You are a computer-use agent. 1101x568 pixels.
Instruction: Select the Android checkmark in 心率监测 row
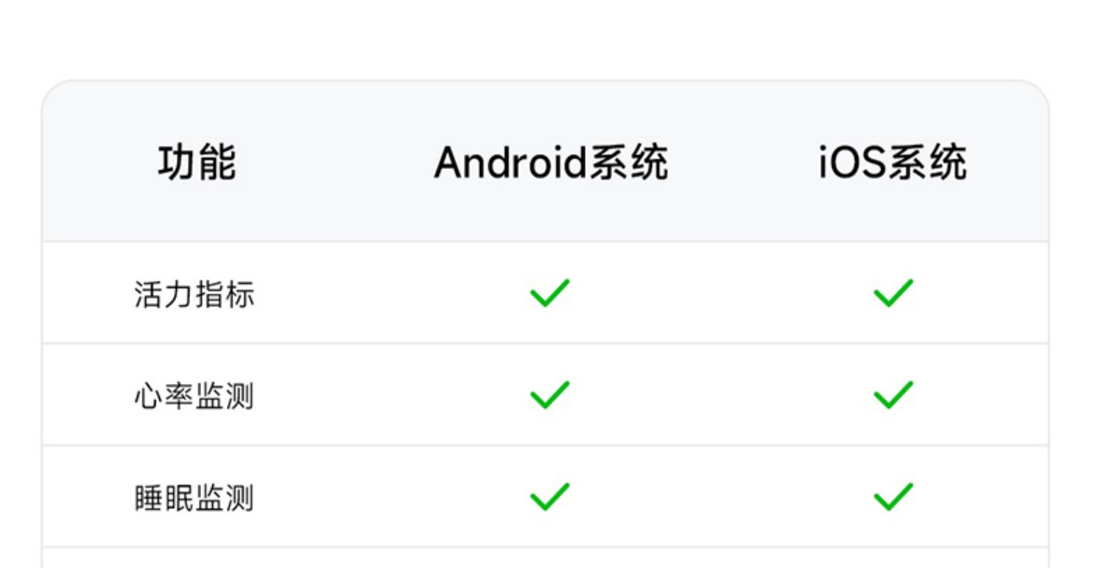coord(550,395)
